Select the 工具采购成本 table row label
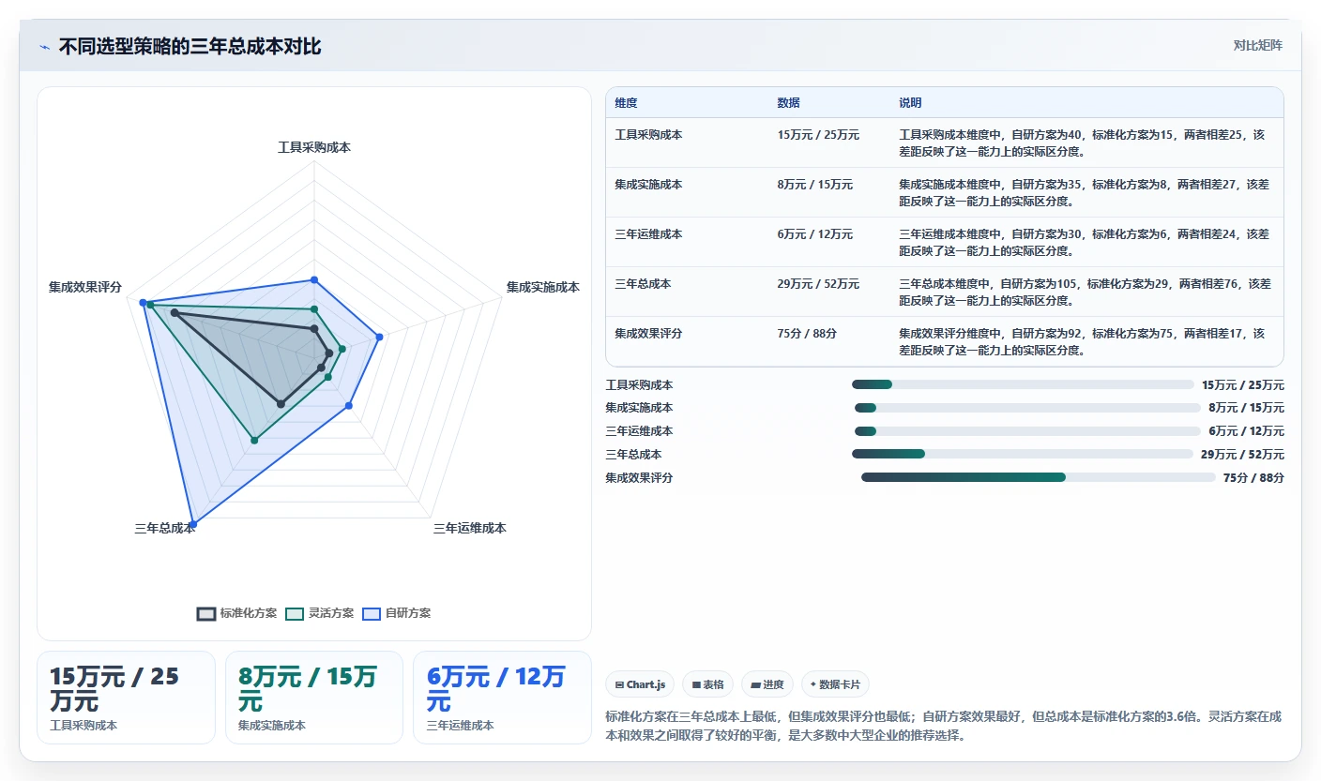1321x781 pixels. 648,135
